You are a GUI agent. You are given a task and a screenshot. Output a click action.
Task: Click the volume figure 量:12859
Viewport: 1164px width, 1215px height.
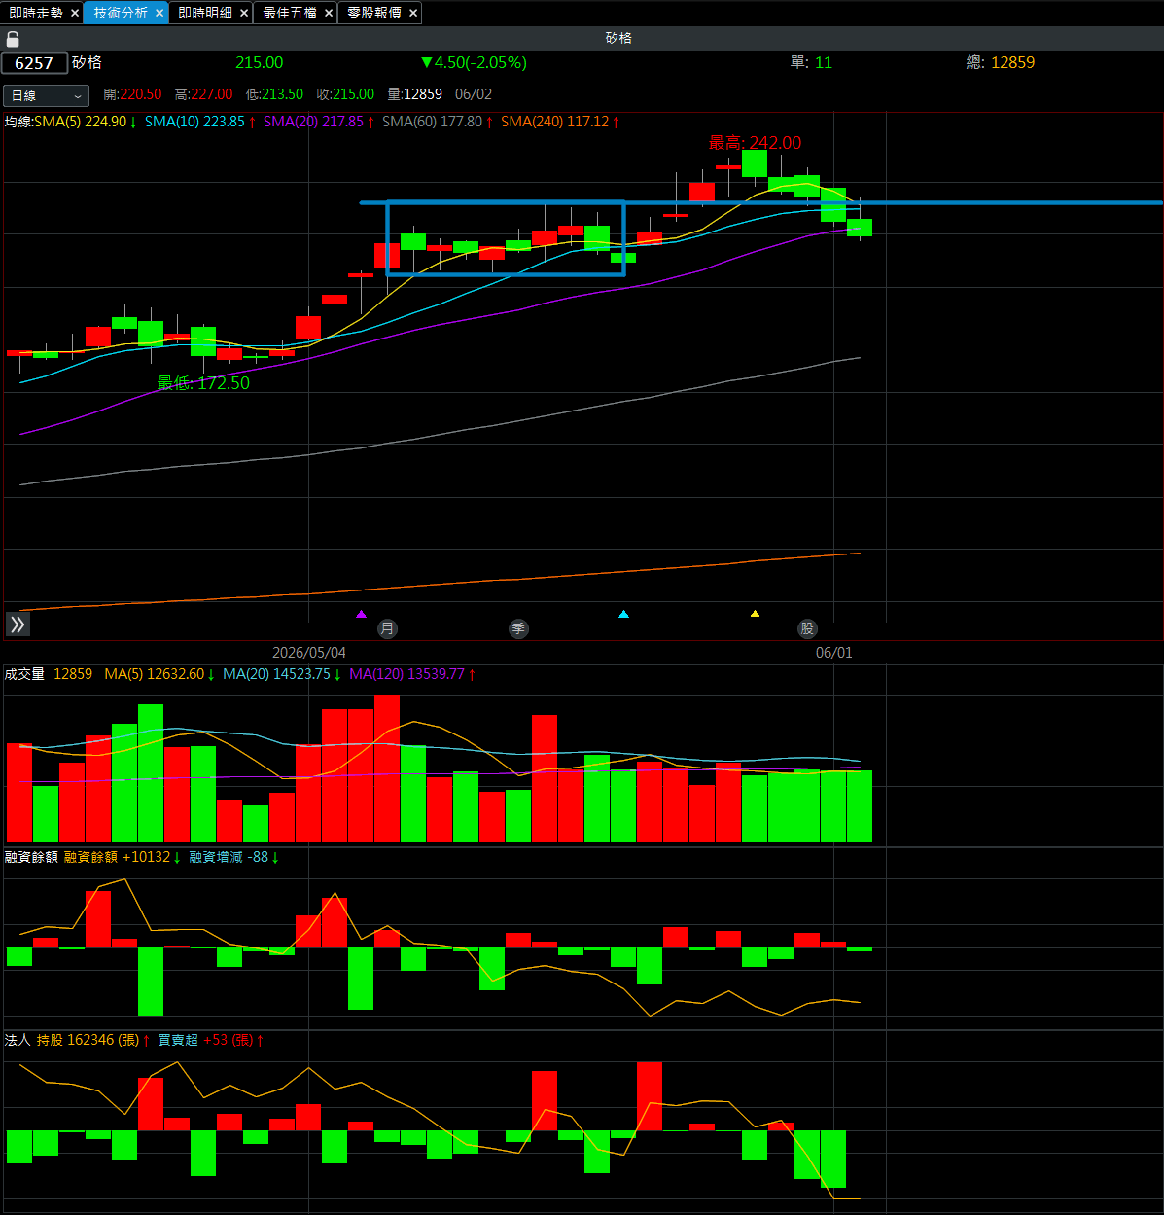click(414, 94)
